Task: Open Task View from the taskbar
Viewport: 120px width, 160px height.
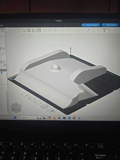Action: [x=44, y=118]
